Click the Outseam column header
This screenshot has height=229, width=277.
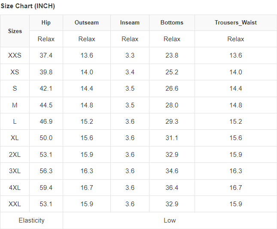click(86, 22)
